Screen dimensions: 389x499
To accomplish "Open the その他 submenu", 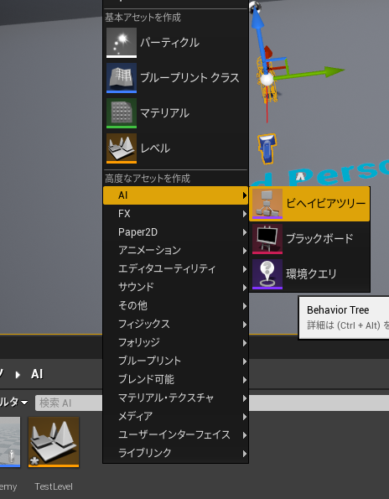I will 175,306.
